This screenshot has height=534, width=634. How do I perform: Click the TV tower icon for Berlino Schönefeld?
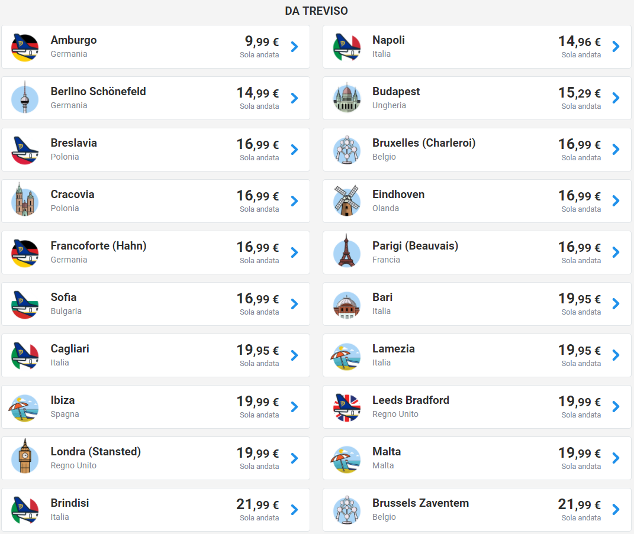pyautogui.click(x=25, y=98)
